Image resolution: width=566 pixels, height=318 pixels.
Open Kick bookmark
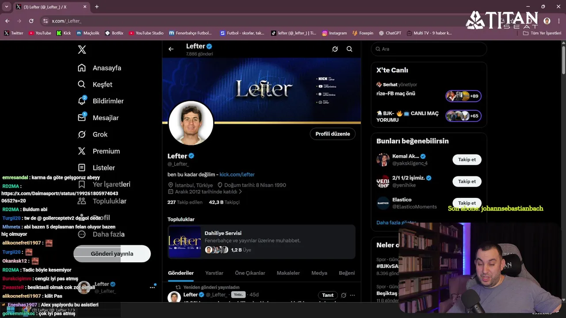64,33
